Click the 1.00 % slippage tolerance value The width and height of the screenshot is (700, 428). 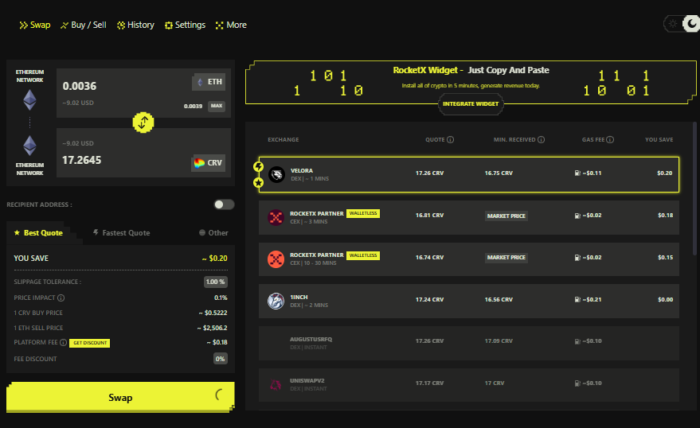point(216,282)
